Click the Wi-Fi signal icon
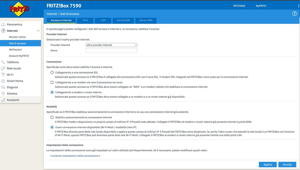Viewport: 300px width, 170px height. tap(3, 74)
